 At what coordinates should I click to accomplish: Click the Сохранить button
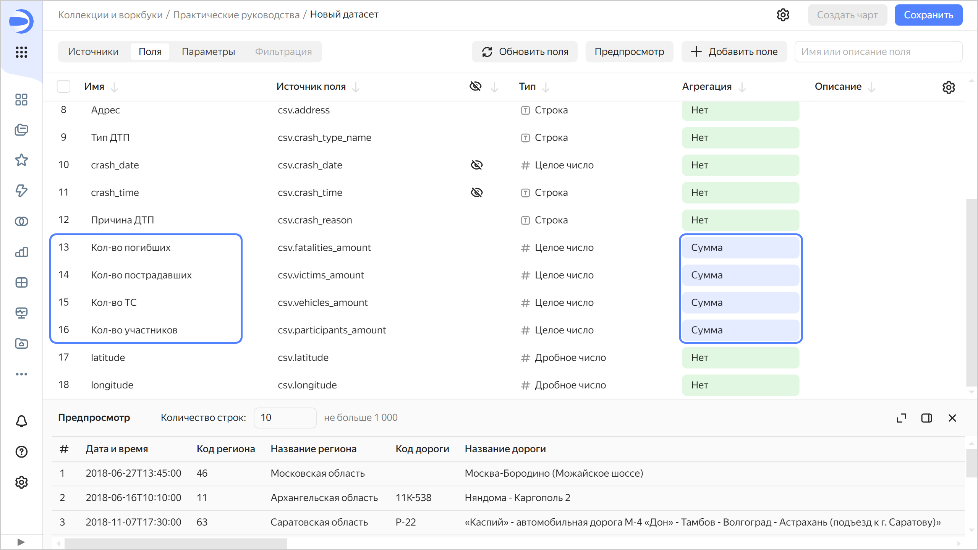tap(928, 15)
